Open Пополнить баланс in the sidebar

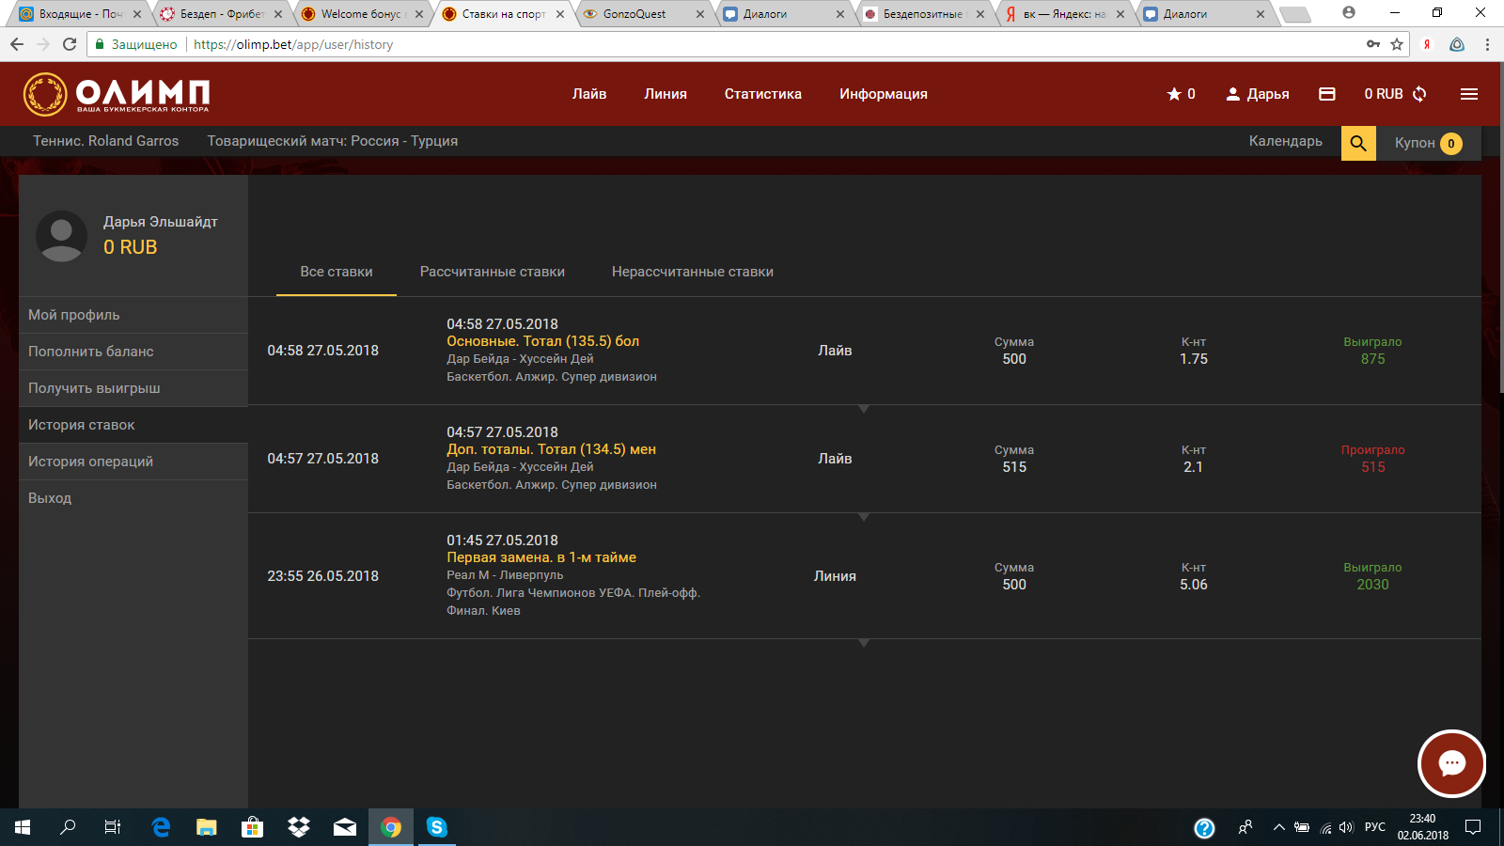[x=133, y=352]
